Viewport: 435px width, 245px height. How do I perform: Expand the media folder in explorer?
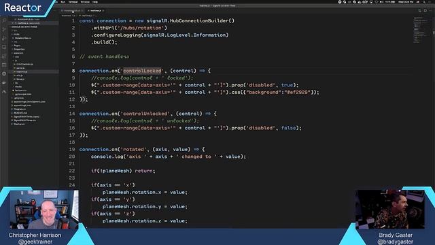tap(18, 86)
